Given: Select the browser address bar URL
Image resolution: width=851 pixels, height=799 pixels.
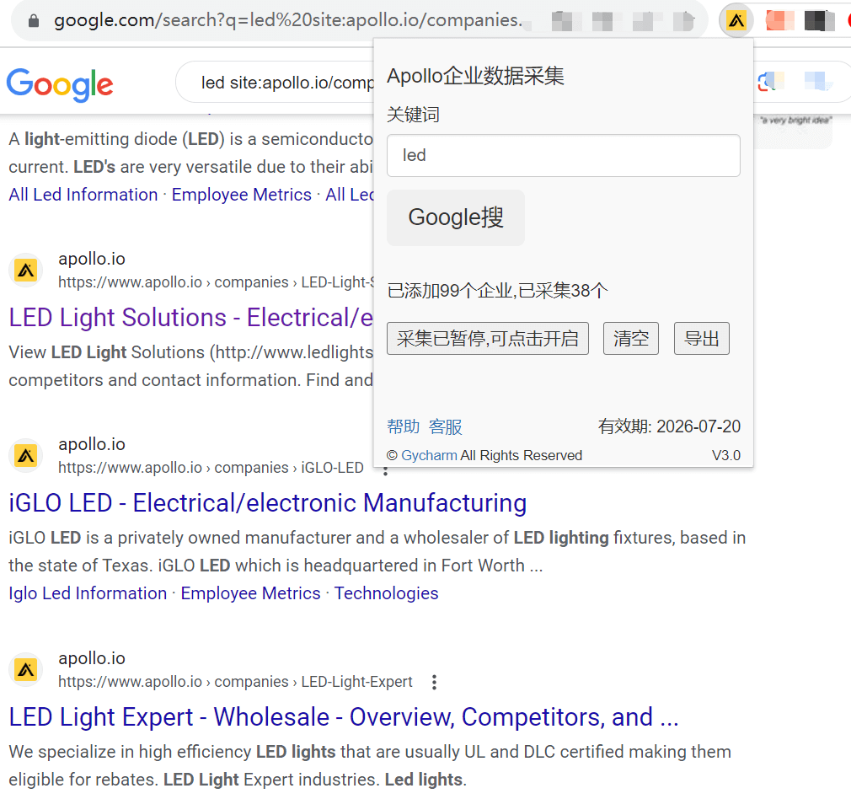Looking at the screenshot, I should (287, 20).
